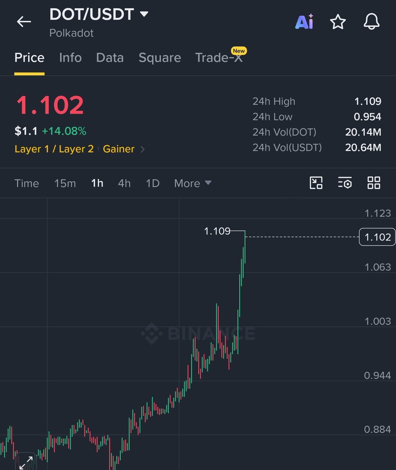The height and width of the screenshot is (470, 396).
Task: Click the Polkadot name subtitle
Action: coord(71,33)
